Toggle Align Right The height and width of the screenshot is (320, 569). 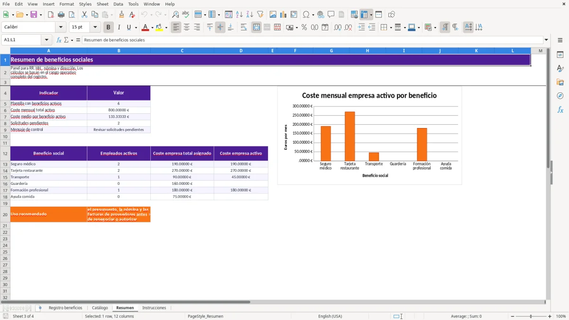(x=197, y=27)
